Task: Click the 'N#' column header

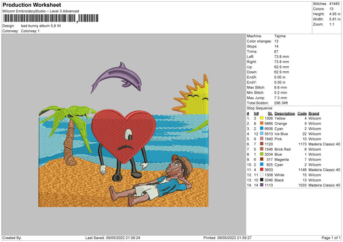Action: (x=256, y=114)
